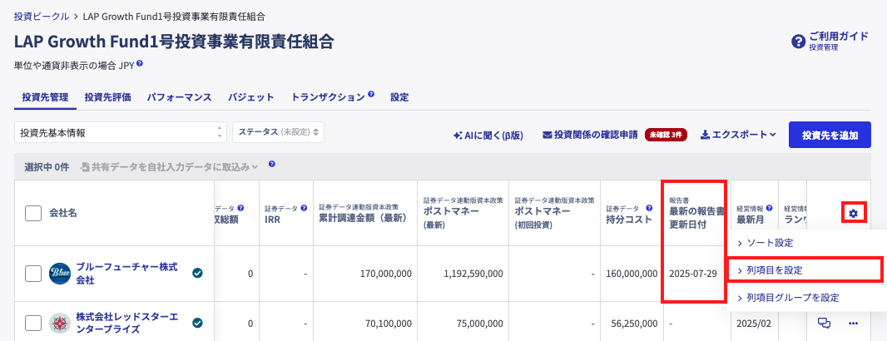Click the 投資ビークル breadcrumb link
Screen dimensions: 887x341
[42, 16]
